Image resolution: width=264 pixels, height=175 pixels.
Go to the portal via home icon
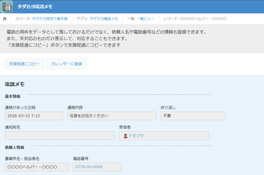click(x=5, y=19)
